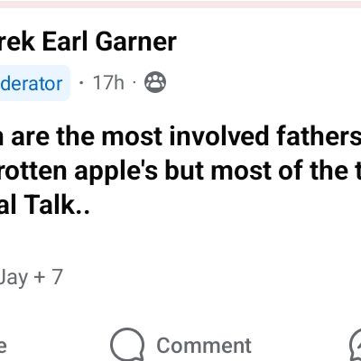This screenshot has width=361, height=361.
Task: Click the blue Moderator badge
Action: point(34,83)
